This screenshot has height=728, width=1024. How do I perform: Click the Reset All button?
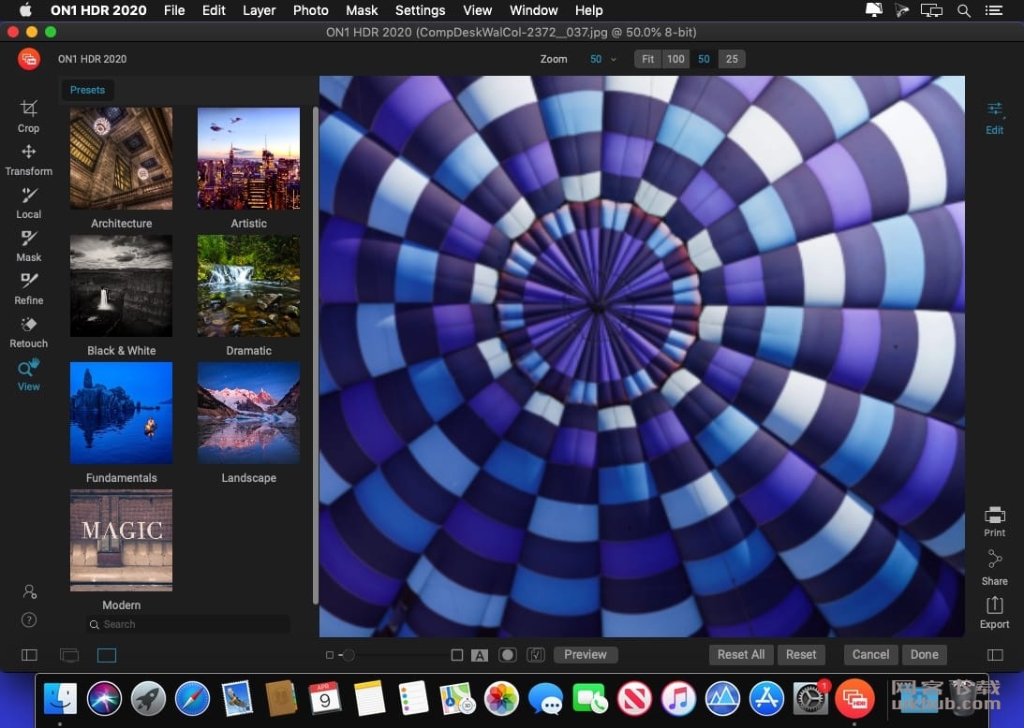(x=741, y=654)
